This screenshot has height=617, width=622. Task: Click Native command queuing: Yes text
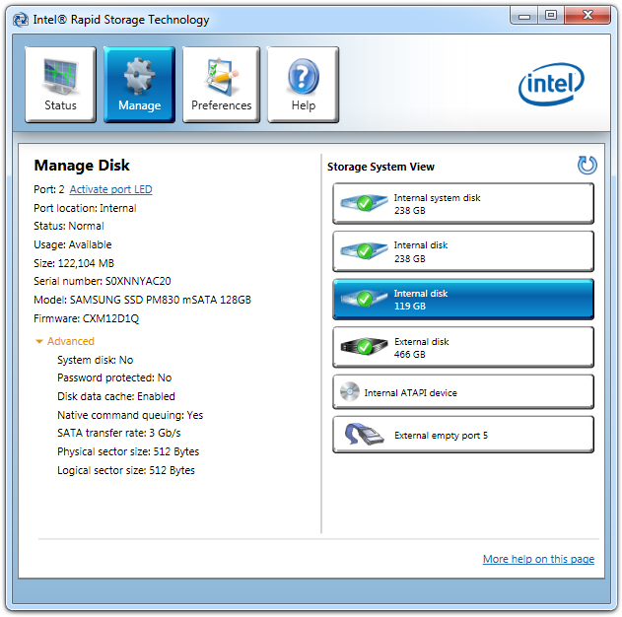pyautogui.click(x=130, y=415)
